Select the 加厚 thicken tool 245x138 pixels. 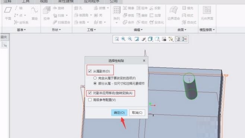(155, 15)
